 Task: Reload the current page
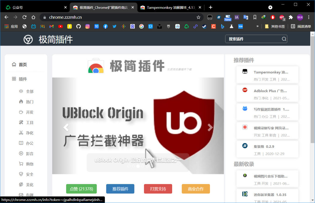point(24,17)
